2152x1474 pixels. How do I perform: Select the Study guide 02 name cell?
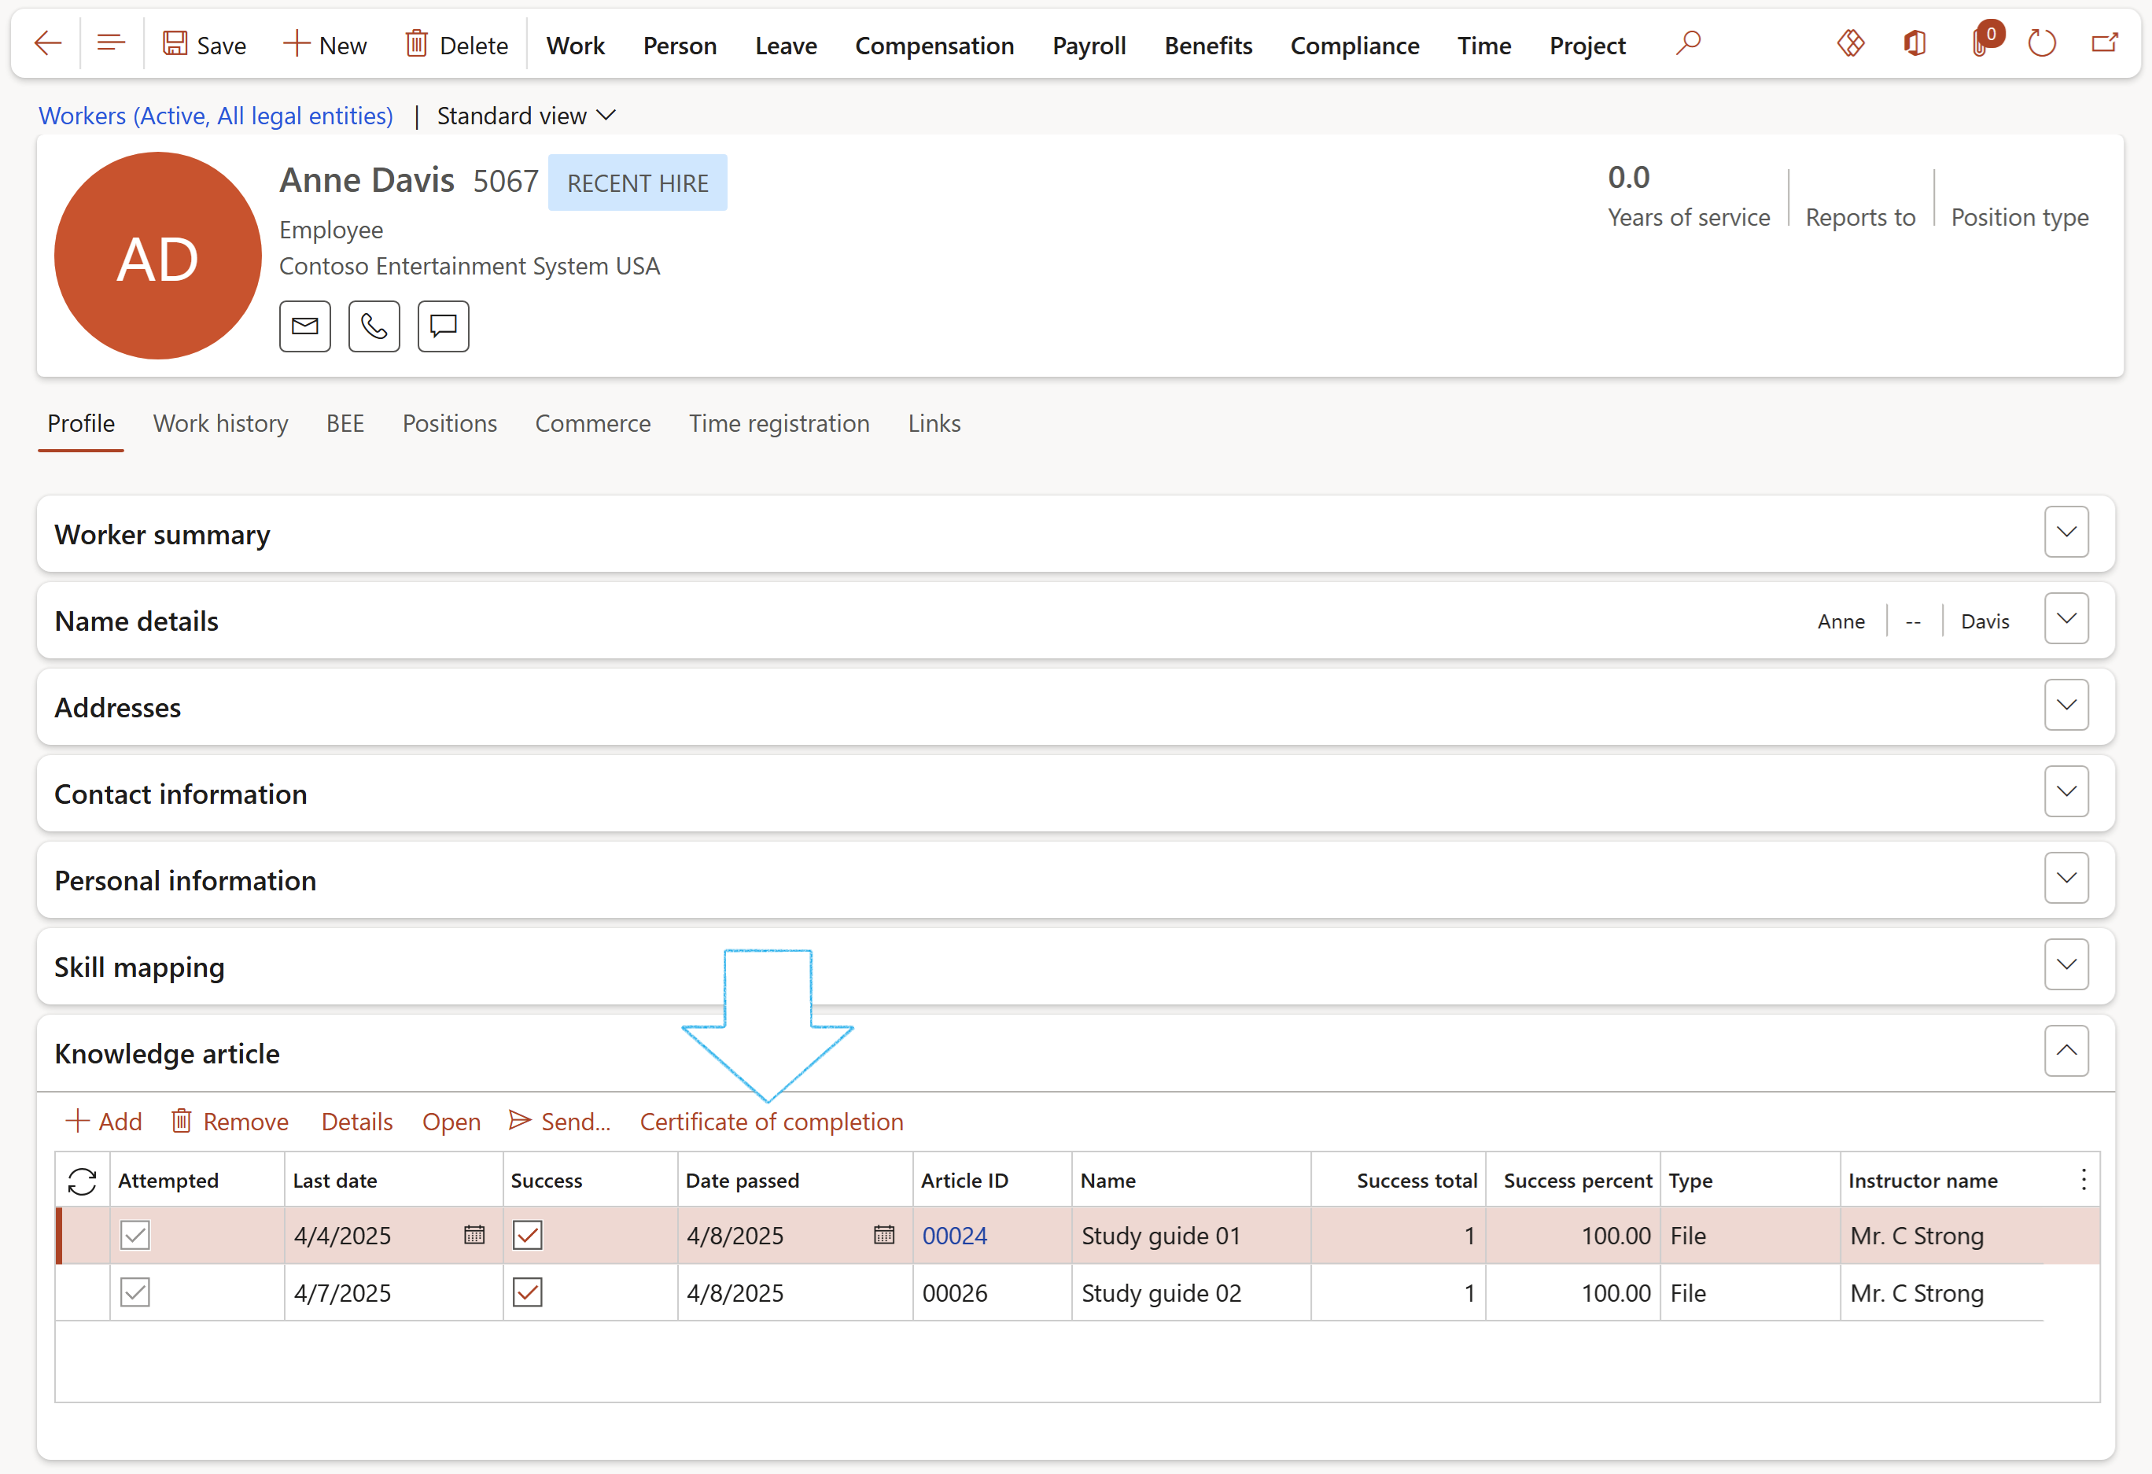tap(1191, 1292)
